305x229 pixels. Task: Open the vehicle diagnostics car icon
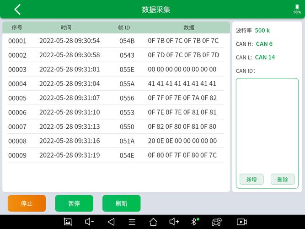216,222
